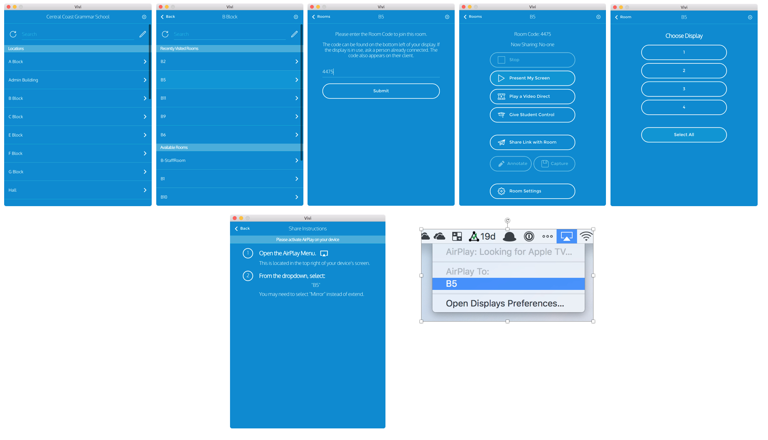Screen dimensions: 768x440
Task: Click Back in the B Block window
Action: [168, 17]
